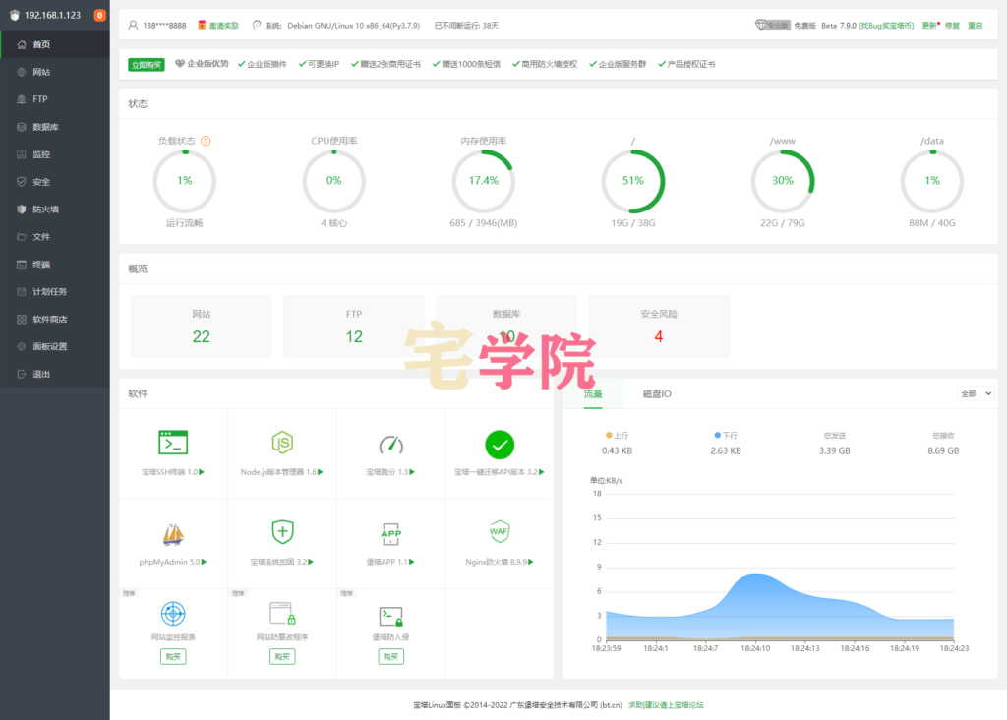Open the Node.js版本管理器 icon
The image size is (1007, 720).
click(282, 443)
